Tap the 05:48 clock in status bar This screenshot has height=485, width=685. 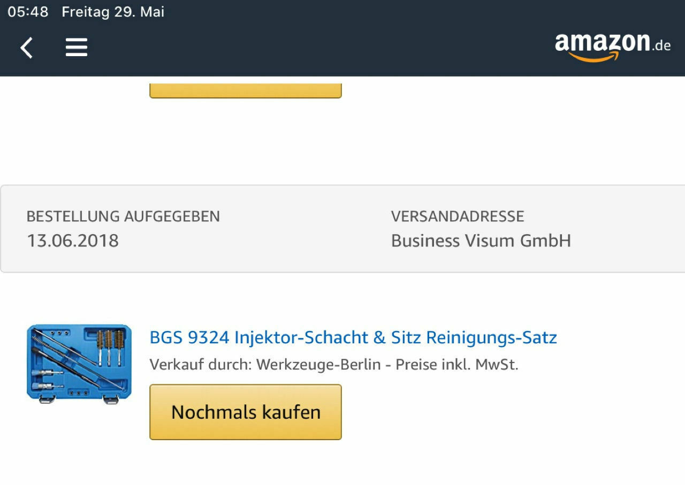(28, 12)
